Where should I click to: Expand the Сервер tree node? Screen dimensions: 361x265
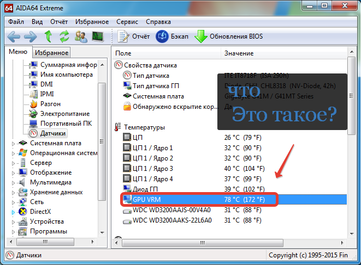point(13,163)
